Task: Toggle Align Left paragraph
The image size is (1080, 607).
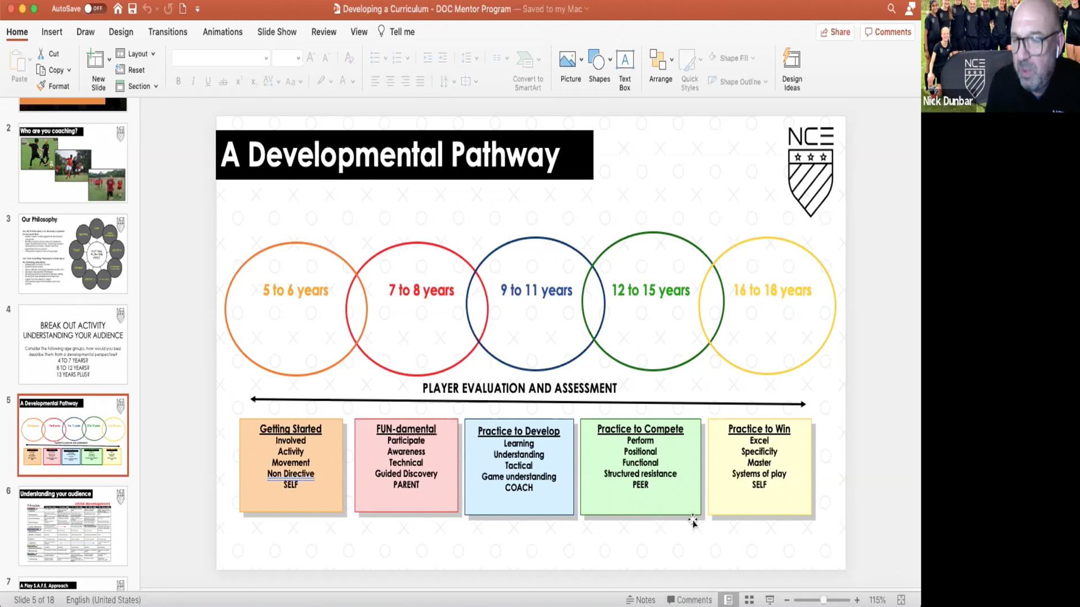Action: pos(375,81)
